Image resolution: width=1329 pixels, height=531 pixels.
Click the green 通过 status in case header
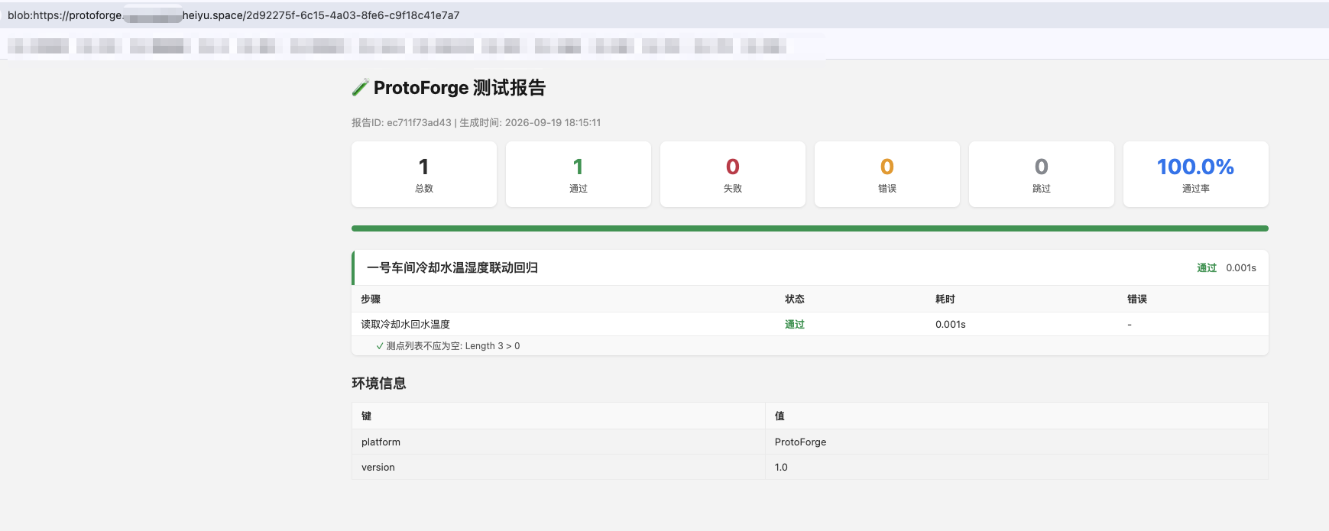(x=1207, y=268)
